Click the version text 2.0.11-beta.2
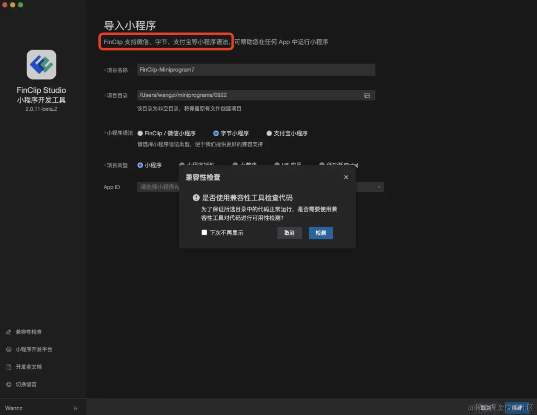The height and width of the screenshot is (415, 537). [x=41, y=109]
